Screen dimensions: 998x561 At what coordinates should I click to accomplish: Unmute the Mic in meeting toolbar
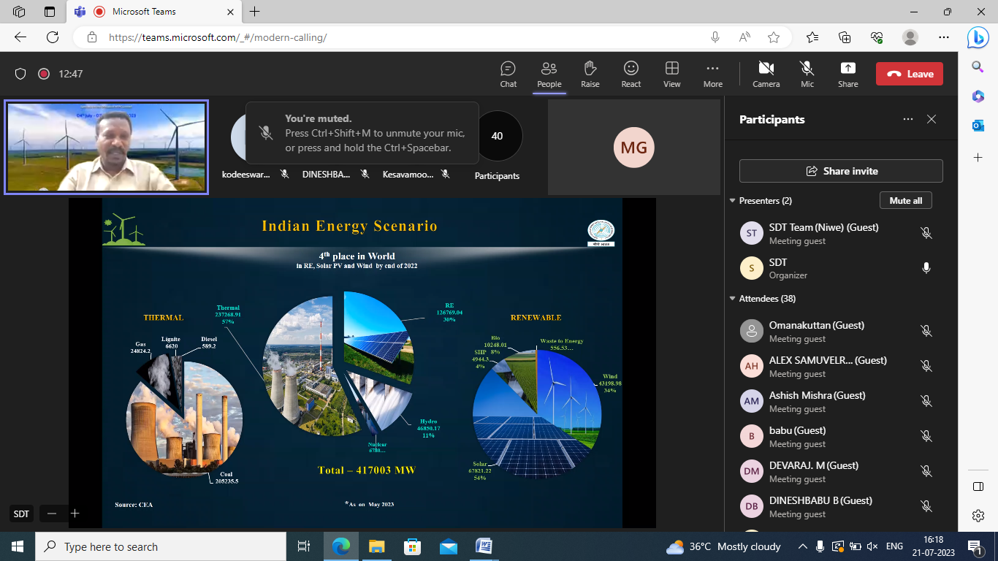pos(807,74)
